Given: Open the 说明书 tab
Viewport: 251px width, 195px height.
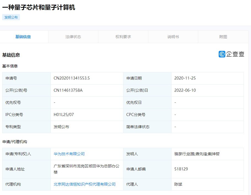Looking at the screenshot, I should click(x=173, y=36).
